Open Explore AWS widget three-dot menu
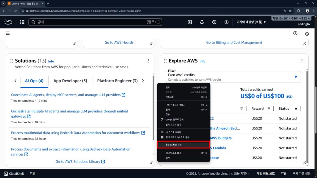 click(302, 61)
